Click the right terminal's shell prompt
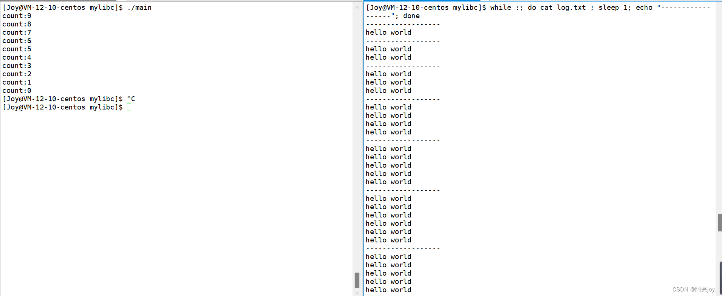 (x=426, y=8)
